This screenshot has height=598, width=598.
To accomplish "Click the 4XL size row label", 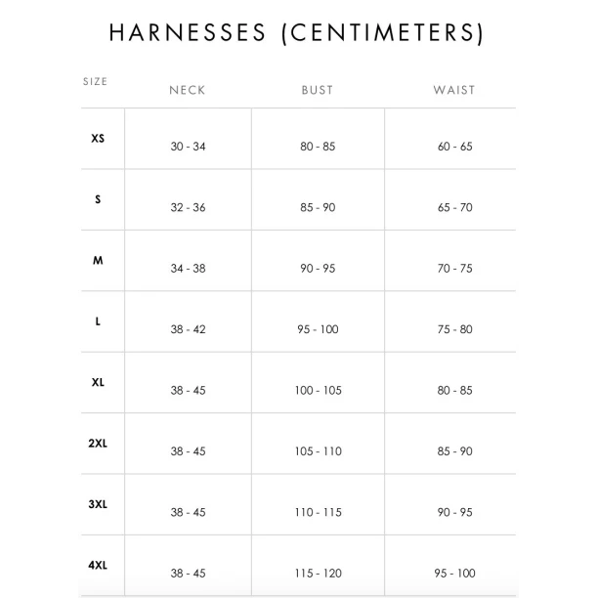I will pos(98,565).
